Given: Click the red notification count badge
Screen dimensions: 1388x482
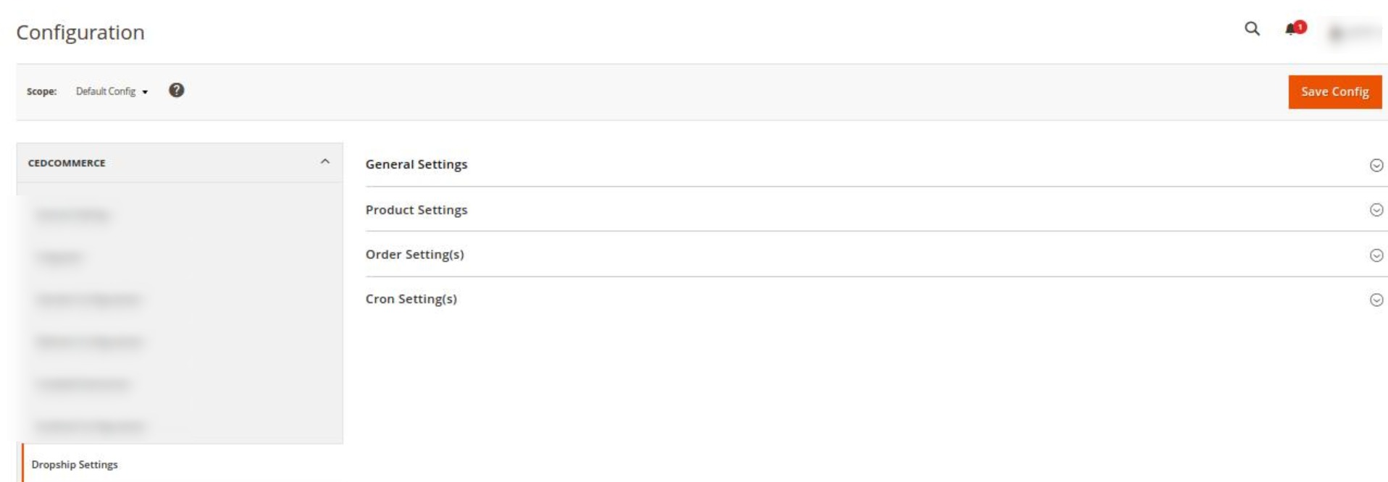Looking at the screenshot, I should click(1300, 27).
